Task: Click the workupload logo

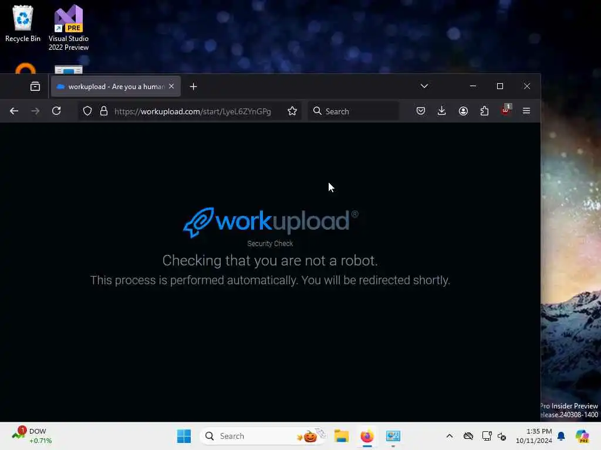Action: click(x=270, y=222)
